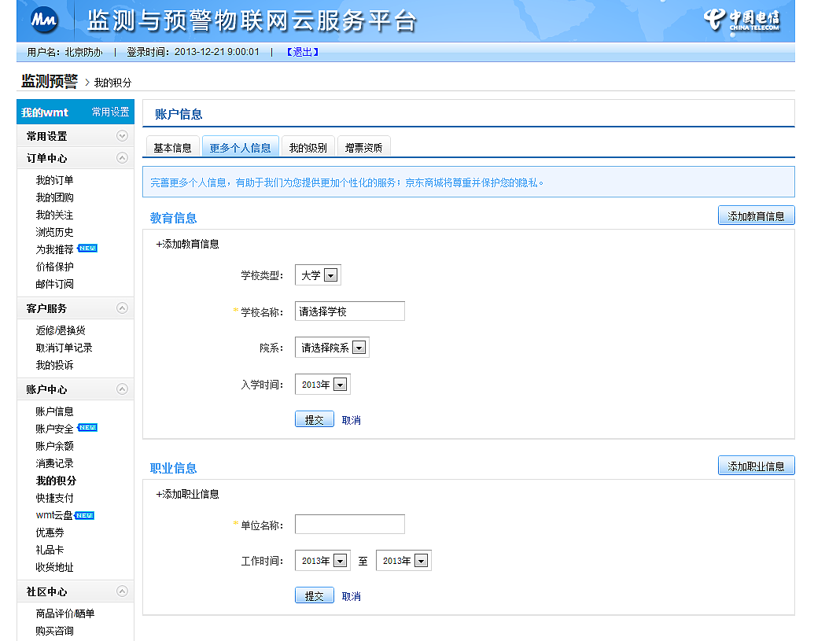Open 账户余额 in sidebar

[54, 446]
